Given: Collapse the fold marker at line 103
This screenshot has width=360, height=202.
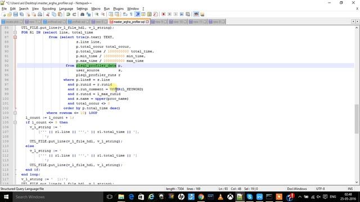Looking at the screenshot, I should point(15,113).
